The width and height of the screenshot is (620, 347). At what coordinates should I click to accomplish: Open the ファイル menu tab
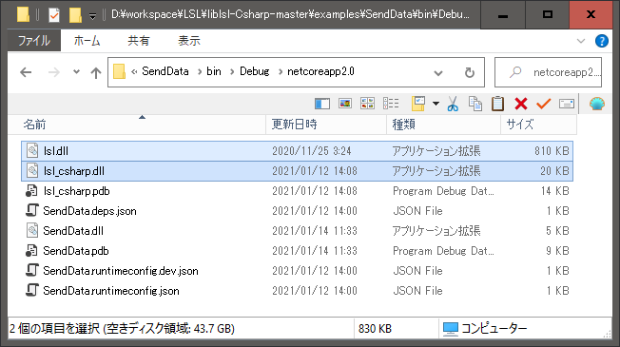[x=34, y=40]
